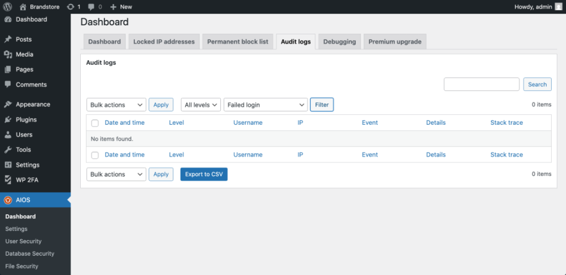The image size is (566, 275).
Task: Open File Security submenu item
Action: (22, 266)
